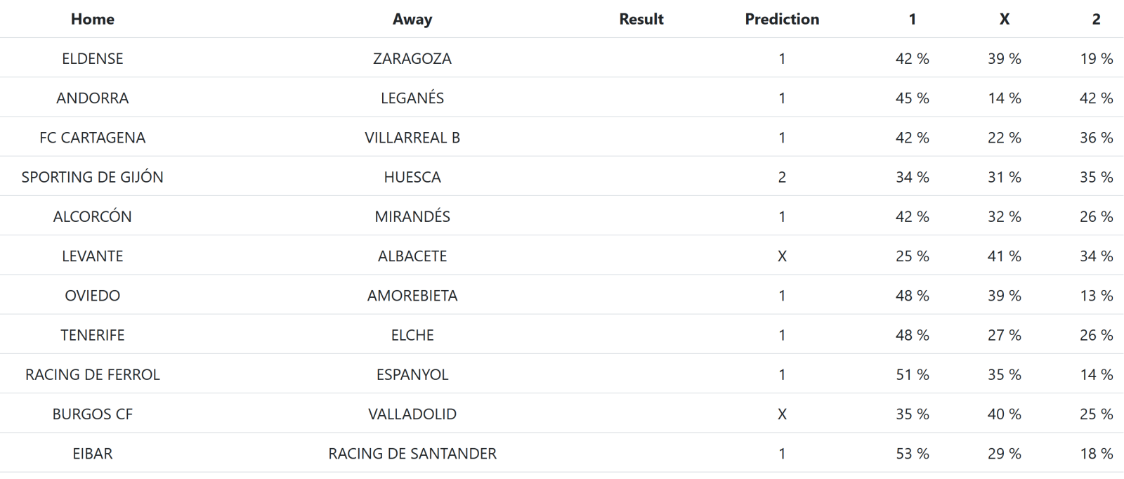This screenshot has height=479, width=1124.
Task: Select the OVIEDO team cell
Action: 92,296
